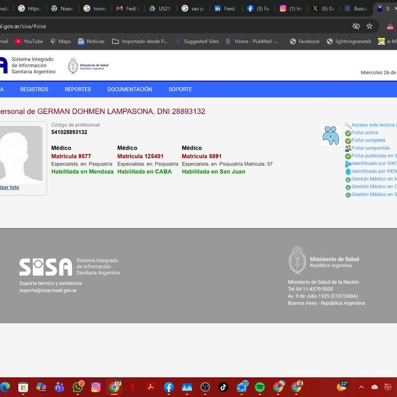Click 'Ficha activa' status link

click(x=365, y=132)
